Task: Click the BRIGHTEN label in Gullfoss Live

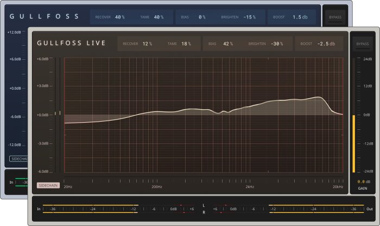Action: click(x=257, y=44)
